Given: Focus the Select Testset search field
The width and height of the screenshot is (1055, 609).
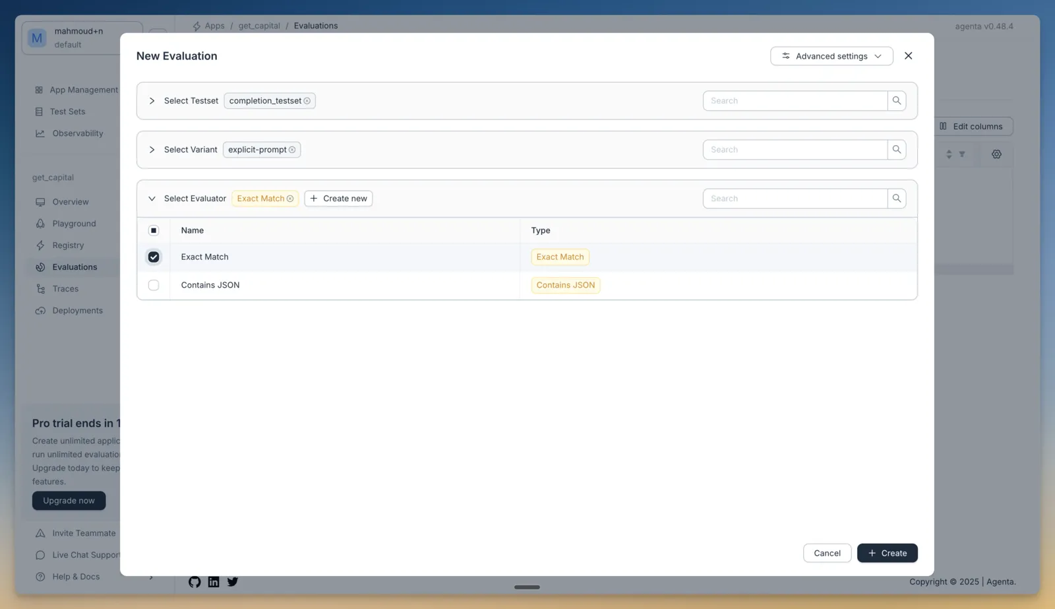Looking at the screenshot, I should [795, 101].
